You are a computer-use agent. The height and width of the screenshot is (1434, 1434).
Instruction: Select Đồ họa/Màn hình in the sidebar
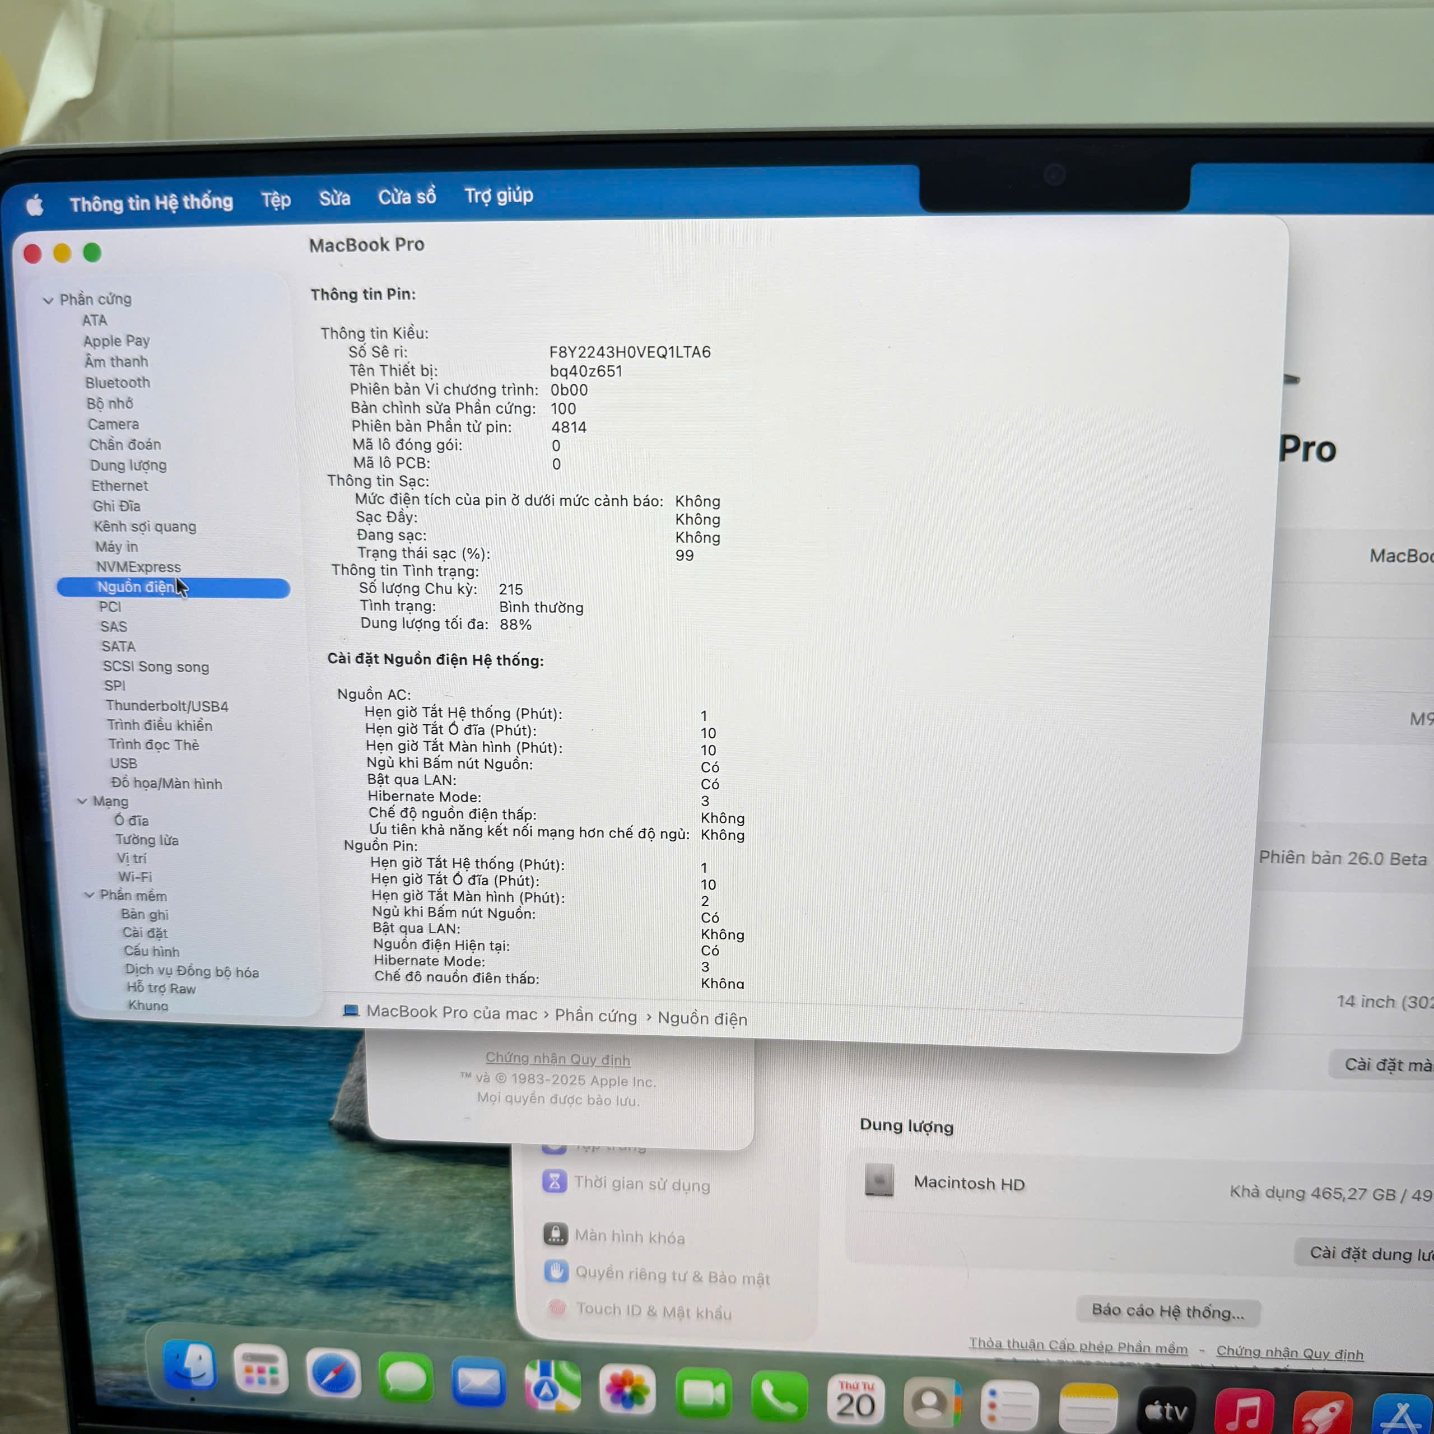click(x=166, y=783)
